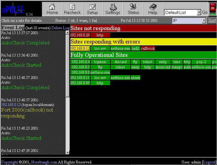Click ftp cell in 192.168.0.5 row
This screenshot has width=217, height=165.
(100, 67)
